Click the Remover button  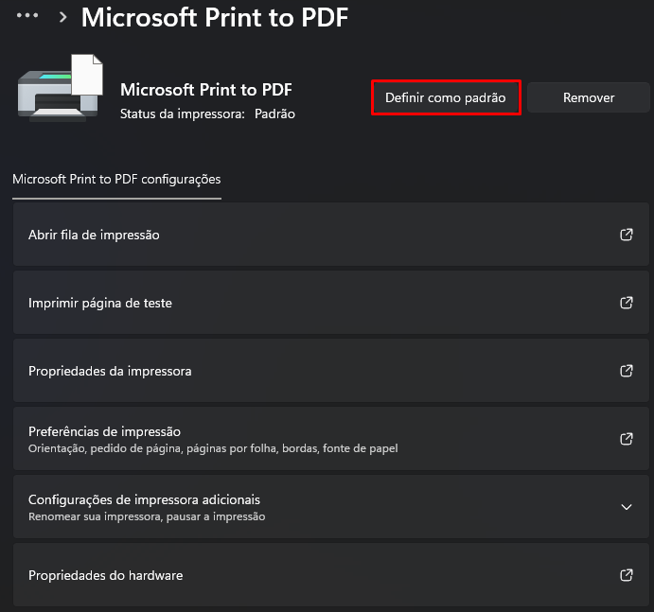click(588, 97)
